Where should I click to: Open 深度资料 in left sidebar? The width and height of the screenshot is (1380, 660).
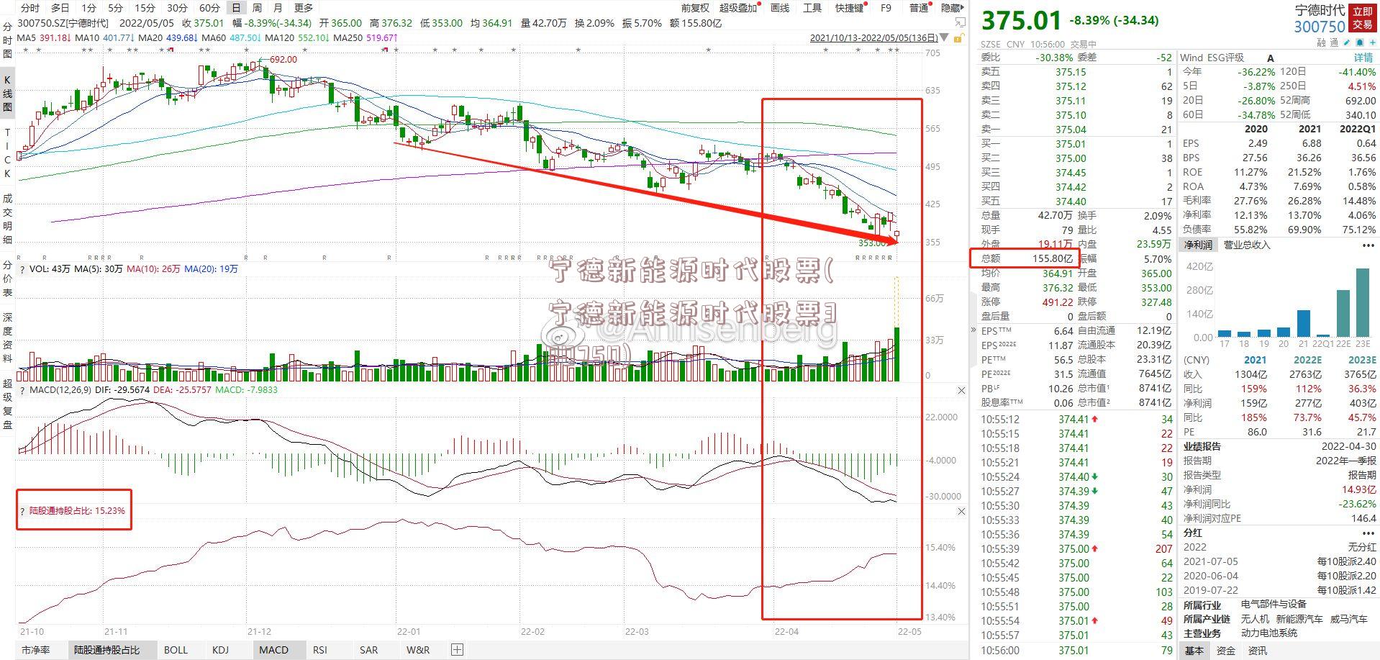7,338
